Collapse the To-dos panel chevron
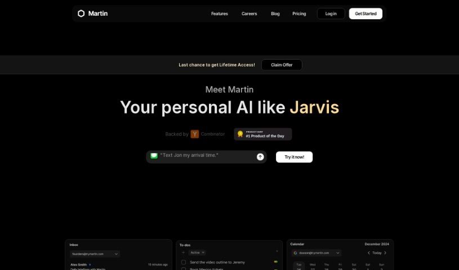This screenshot has width=459, height=270. pyautogui.click(x=277, y=251)
